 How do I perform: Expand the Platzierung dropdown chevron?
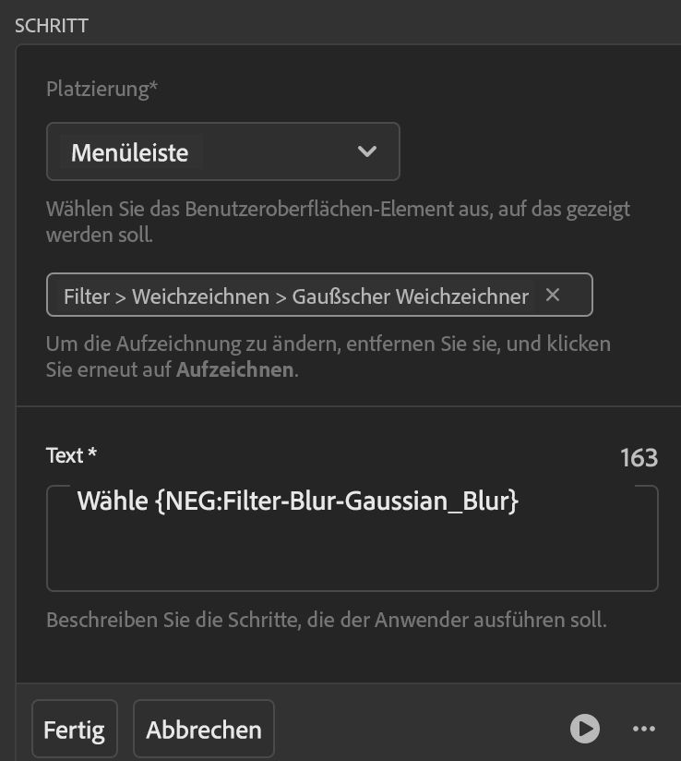[x=367, y=151]
